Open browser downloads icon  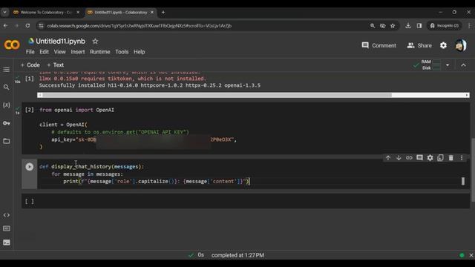[x=408, y=26]
